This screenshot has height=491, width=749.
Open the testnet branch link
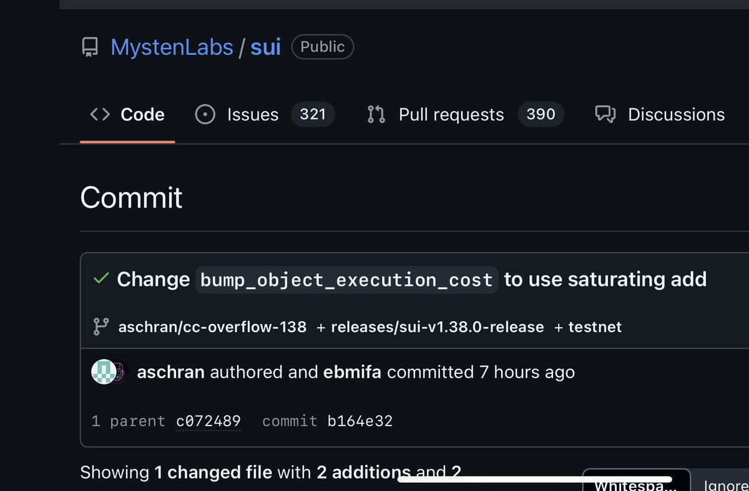pyautogui.click(x=595, y=327)
